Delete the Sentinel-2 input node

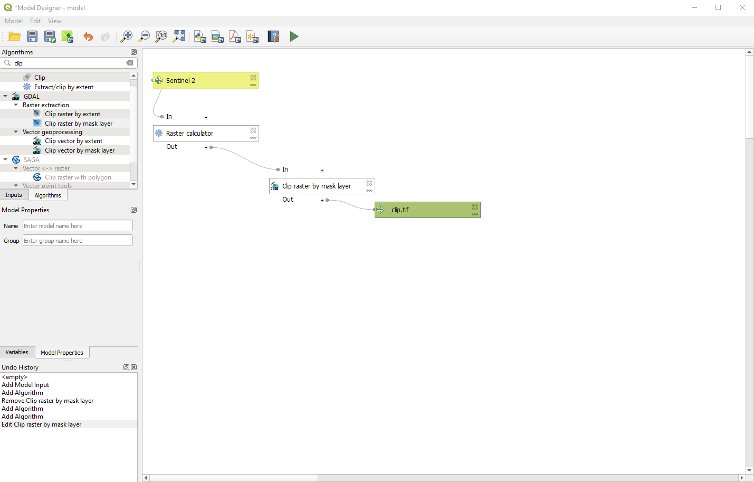coord(253,77)
